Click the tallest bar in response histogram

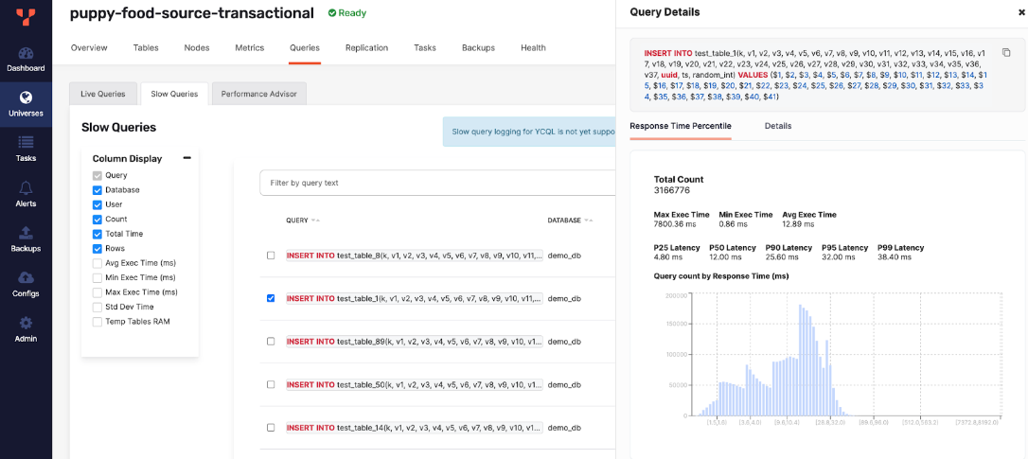pyautogui.click(x=800, y=360)
